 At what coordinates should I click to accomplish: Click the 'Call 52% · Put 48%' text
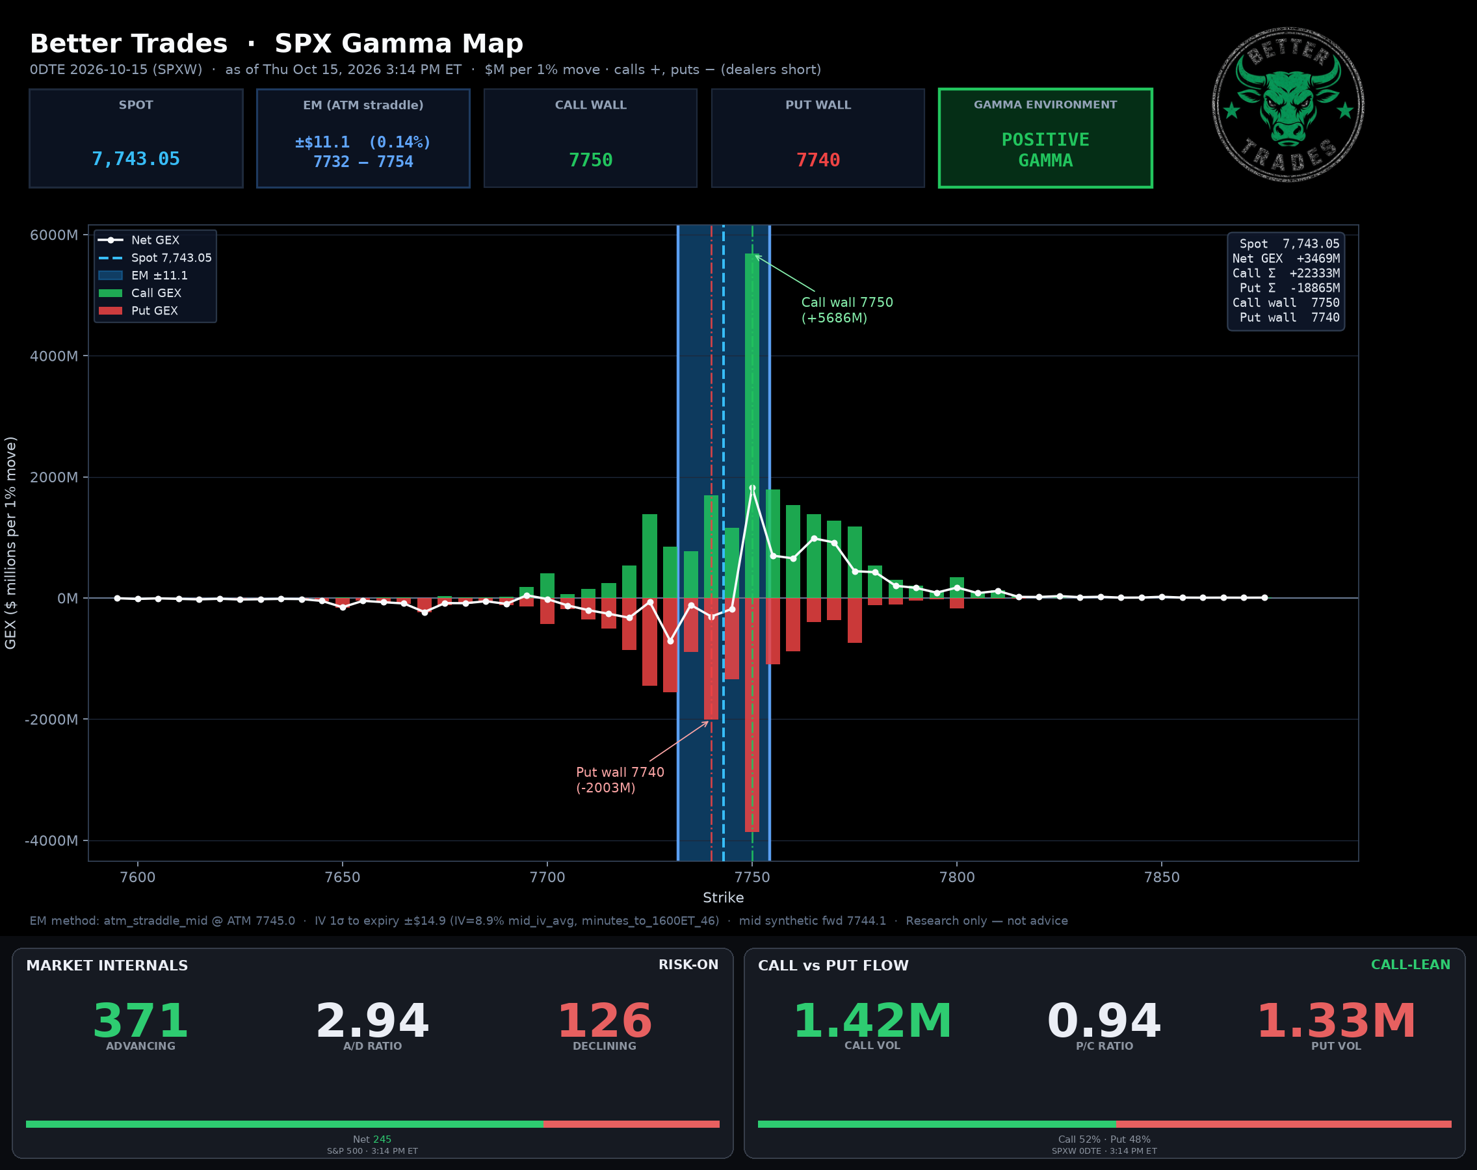(x=1104, y=1139)
